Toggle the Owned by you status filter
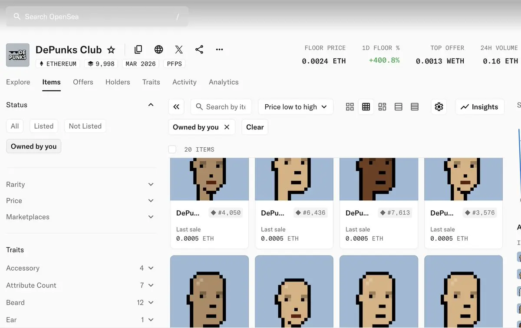 34,146
